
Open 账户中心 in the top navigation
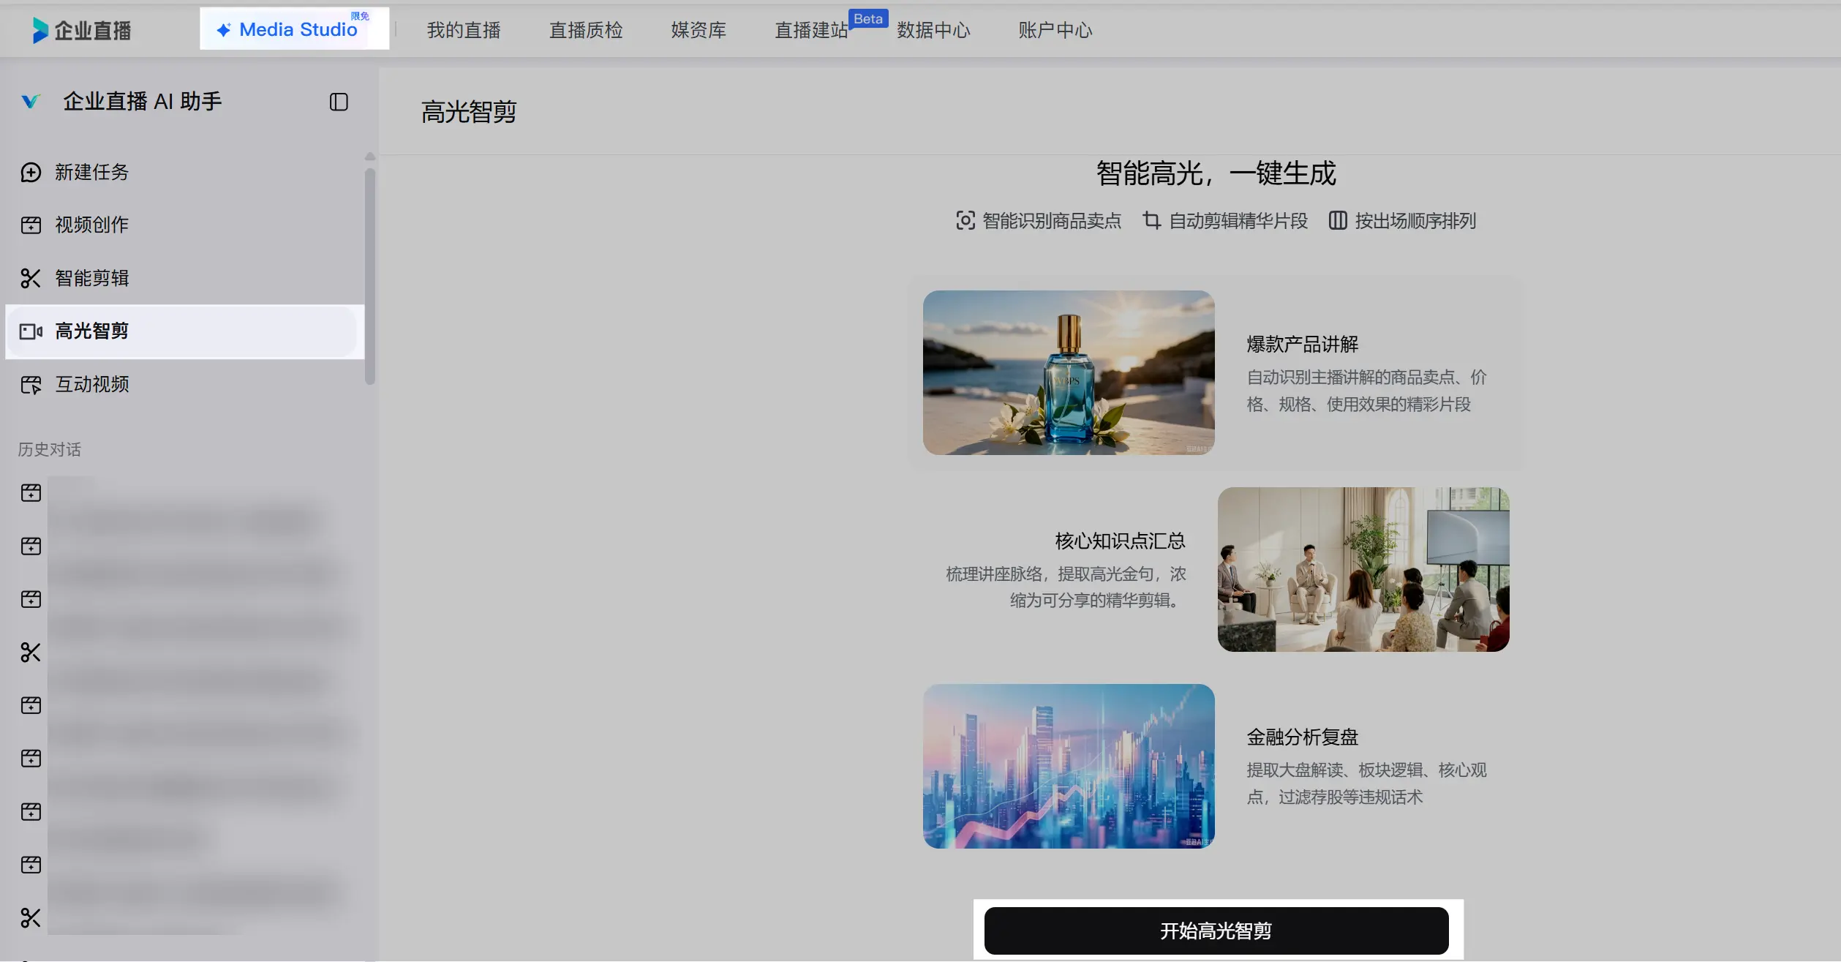click(x=1055, y=30)
